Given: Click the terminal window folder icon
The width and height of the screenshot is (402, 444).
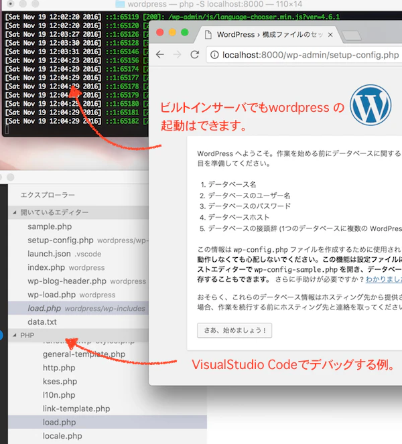Looking at the screenshot, I should tap(120, 4).
